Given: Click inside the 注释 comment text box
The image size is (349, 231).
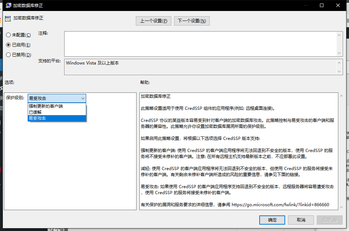Looking at the screenshot, I should [x=200, y=44].
